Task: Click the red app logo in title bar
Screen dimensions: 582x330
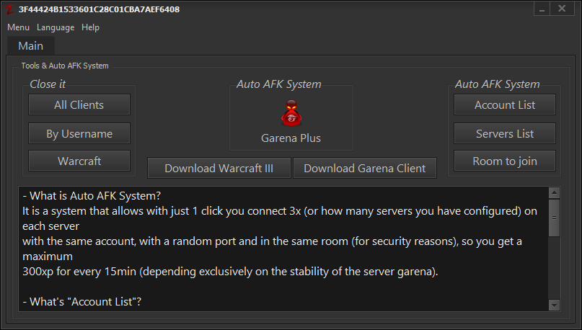Action: (9, 9)
